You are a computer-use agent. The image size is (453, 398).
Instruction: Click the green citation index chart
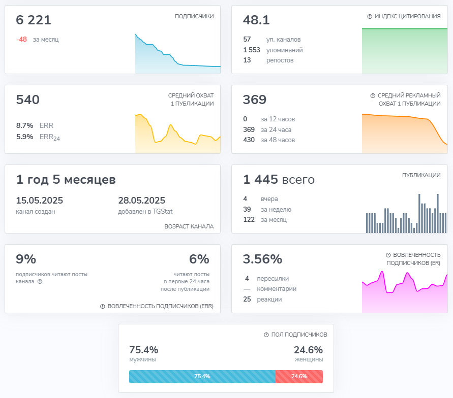[405, 51]
